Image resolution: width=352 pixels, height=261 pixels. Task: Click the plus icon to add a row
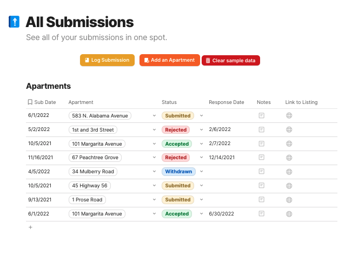tap(30, 227)
